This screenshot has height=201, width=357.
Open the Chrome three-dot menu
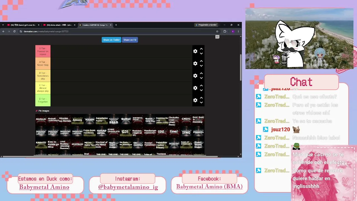click(238, 32)
